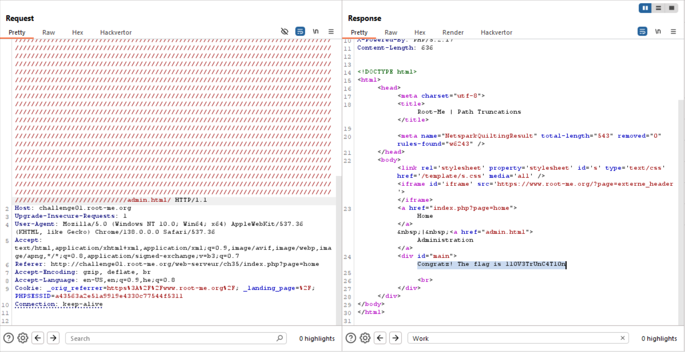Open search settings gear under Request panel
This screenshot has height=352, width=685.
click(22, 338)
